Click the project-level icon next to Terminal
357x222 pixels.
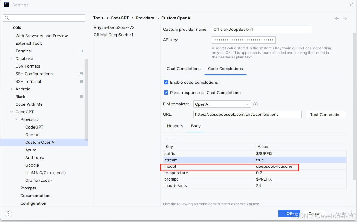coord(81,51)
